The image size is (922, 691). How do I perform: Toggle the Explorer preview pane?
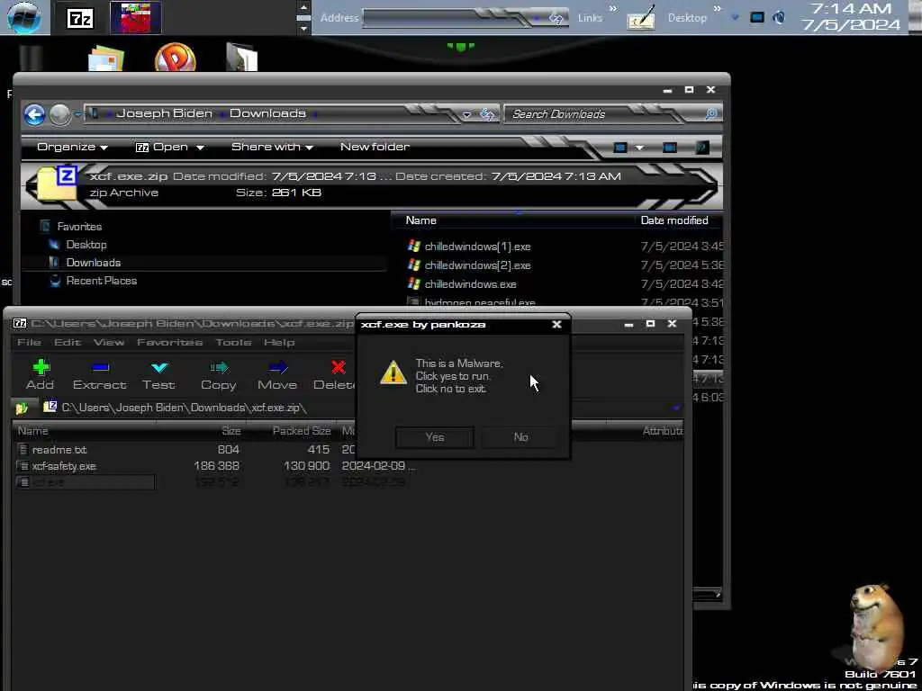click(x=670, y=148)
